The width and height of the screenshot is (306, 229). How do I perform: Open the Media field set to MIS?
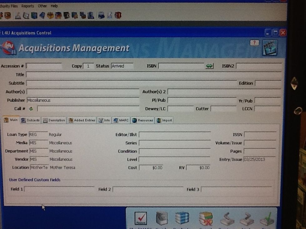38,143
